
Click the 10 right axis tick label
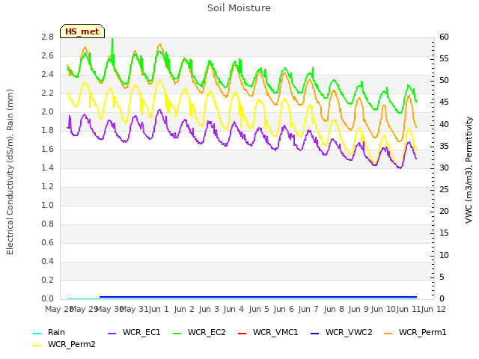coord(444,255)
